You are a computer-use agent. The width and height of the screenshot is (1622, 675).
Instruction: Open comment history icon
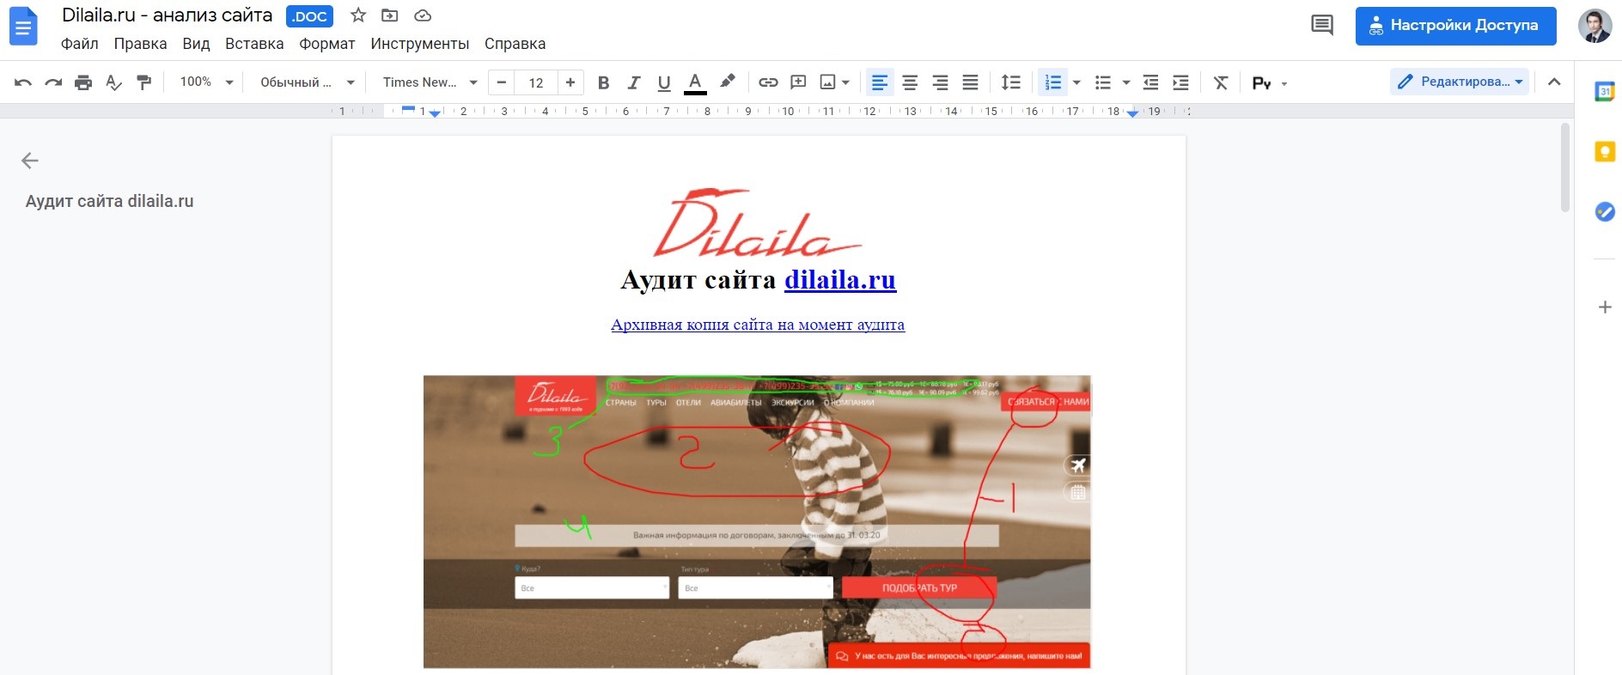click(x=1322, y=26)
